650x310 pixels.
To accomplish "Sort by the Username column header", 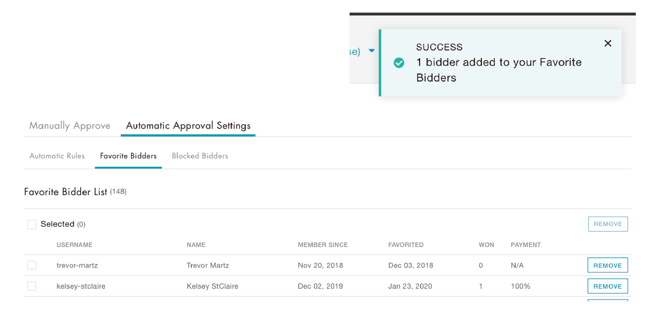I will 74,245.
